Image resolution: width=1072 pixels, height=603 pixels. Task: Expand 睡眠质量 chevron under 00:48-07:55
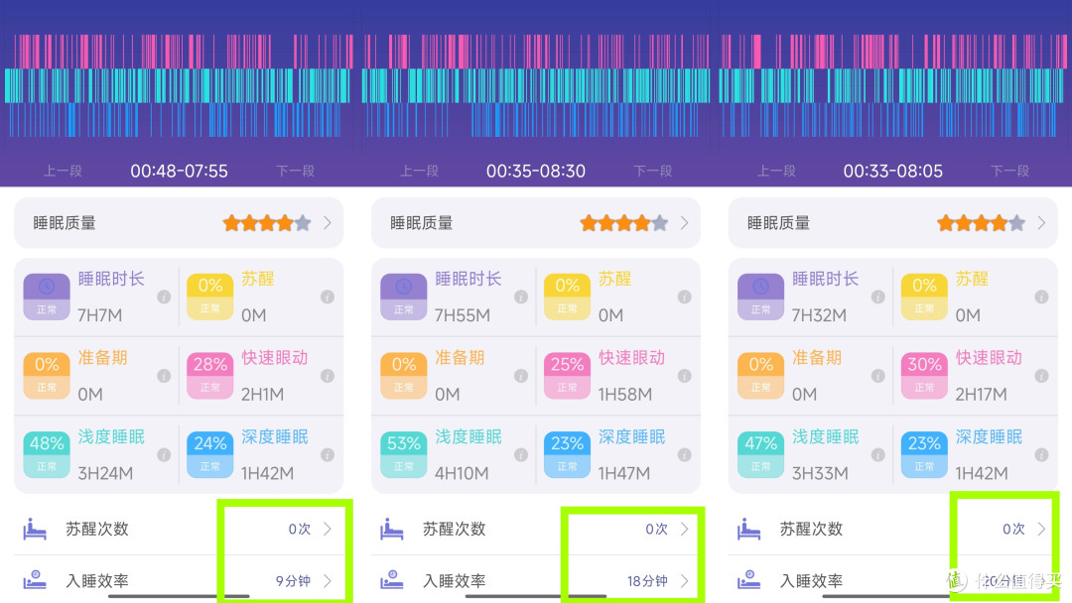coord(328,223)
